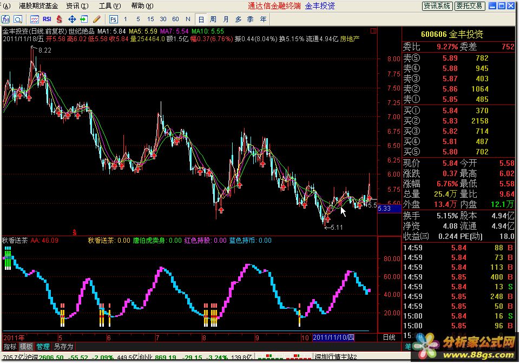Switch to 5-minute period
The width and height of the screenshot is (520, 363).
[138, 20]
